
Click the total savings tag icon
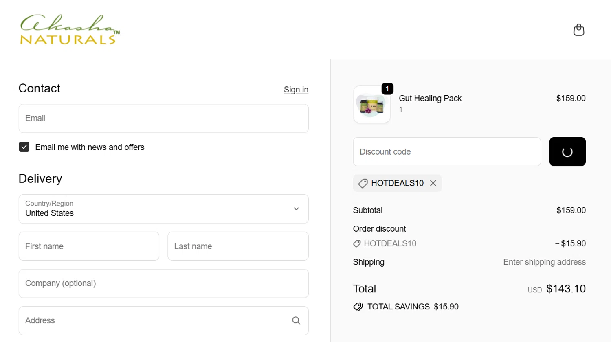pyautogui.click(x=358, y=307)
